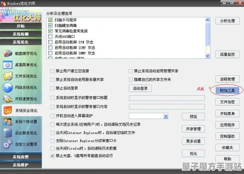The width and height of the screenshot is (244, 174).
Task: Click 网络系统优化 label text
Action: pos(26,88)
